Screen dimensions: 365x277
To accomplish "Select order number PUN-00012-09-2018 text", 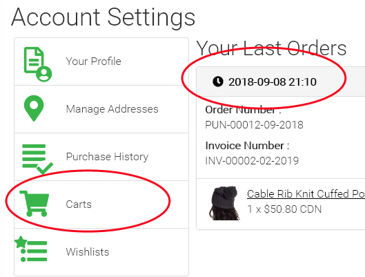I will click(254, 125).
